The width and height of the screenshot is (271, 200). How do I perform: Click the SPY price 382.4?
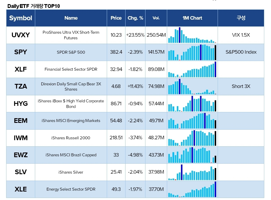116,52
